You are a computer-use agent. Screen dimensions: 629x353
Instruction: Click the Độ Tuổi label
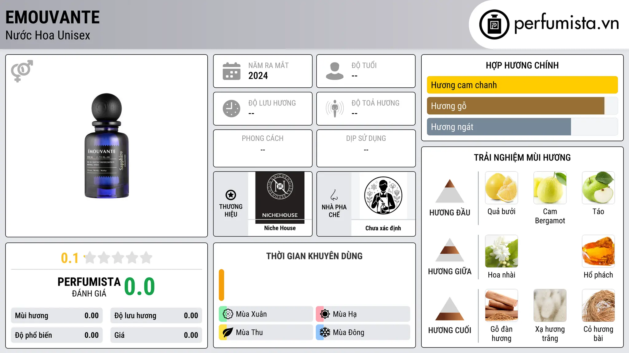(x=364, y=65)
